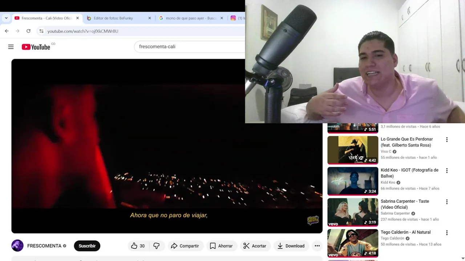The image size is (465, 261).
Task: Open Kidd Keo - IGOT video title
Action: pos(409,173)
